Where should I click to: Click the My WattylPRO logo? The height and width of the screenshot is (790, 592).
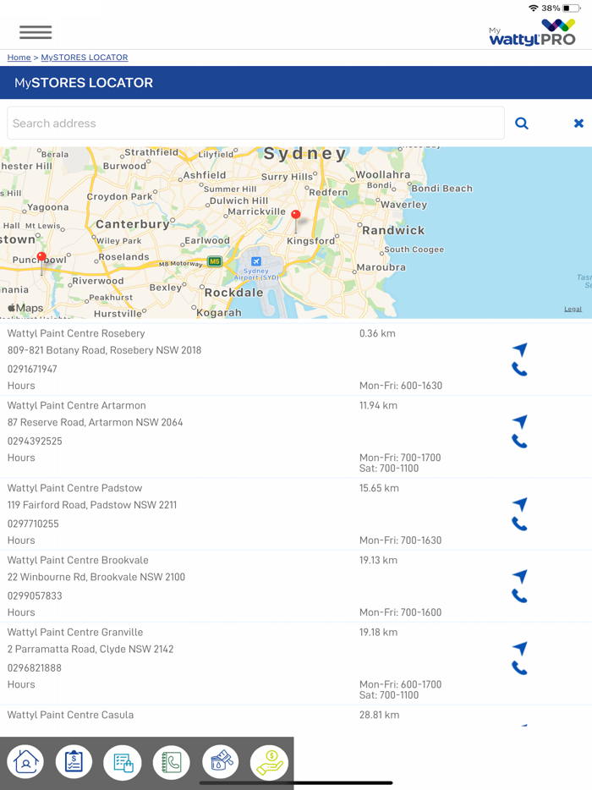532,32
